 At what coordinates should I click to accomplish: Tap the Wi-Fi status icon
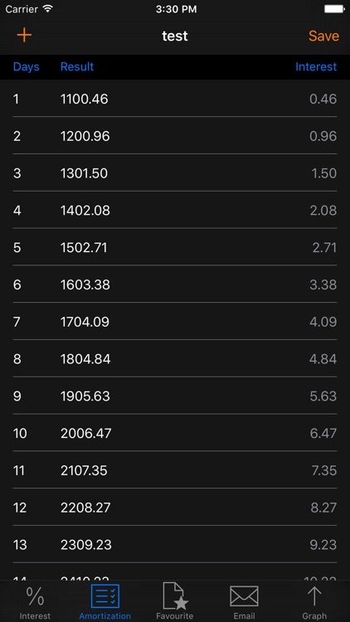click(48, 9)
